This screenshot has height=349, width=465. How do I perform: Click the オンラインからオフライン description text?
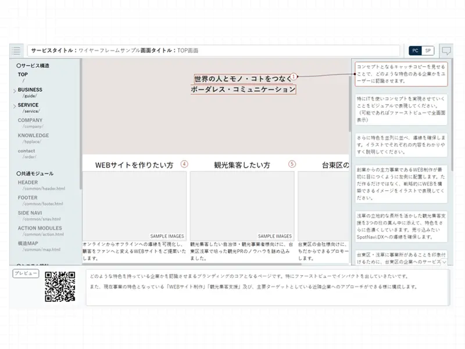[x=134, y=251]
